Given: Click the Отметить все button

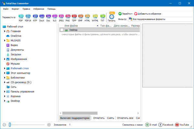Looking at the screenshot, I should click(x=125, y=118).
